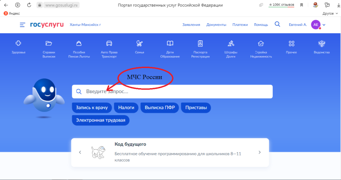Open the Платежи section
The width and height of the screenshot is (341, 180).
[x=240, y=25]
